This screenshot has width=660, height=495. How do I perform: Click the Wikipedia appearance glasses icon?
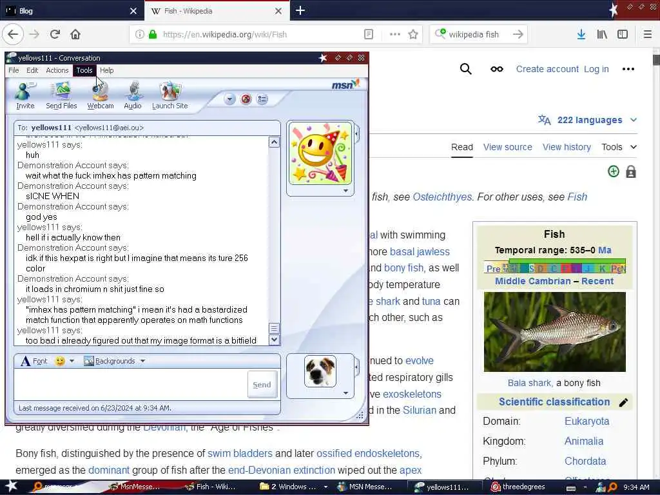497,69
